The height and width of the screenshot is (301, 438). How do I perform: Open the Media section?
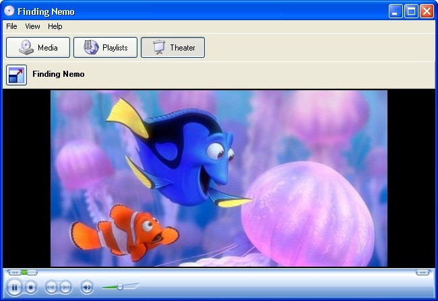pyautogui.click(x=38, y=47)
